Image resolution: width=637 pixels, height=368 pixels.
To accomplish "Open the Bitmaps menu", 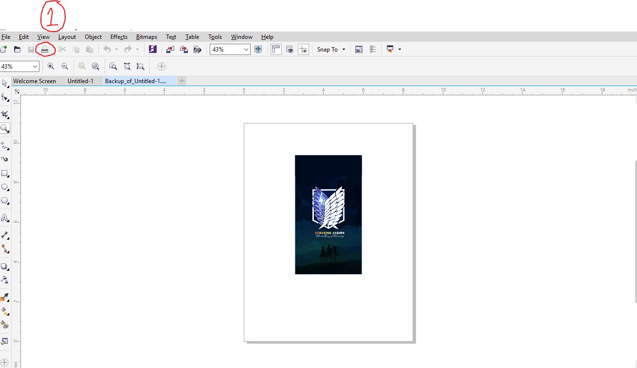I will [x=146, y=36].
